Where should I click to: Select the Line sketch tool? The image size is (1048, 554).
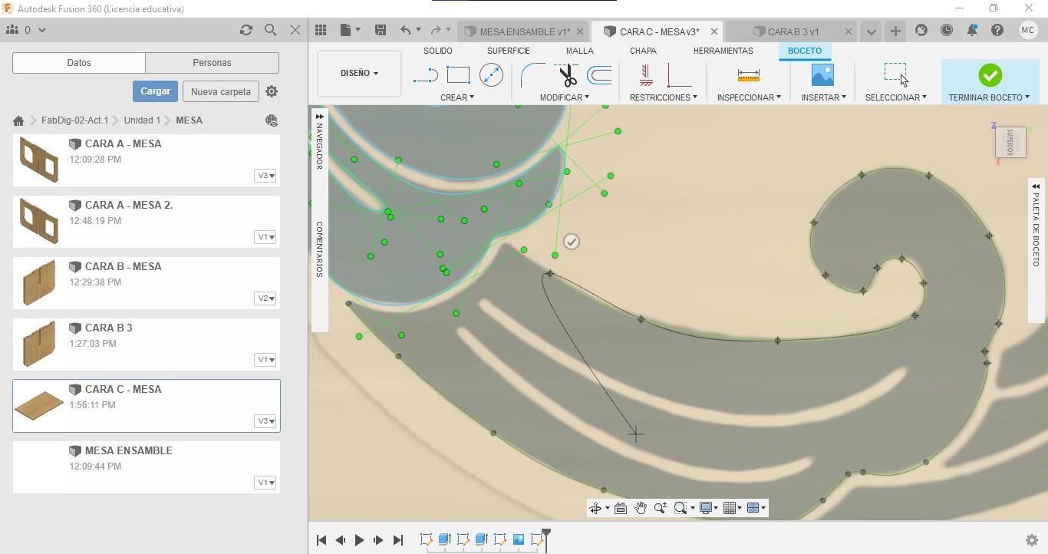[425, 75]
